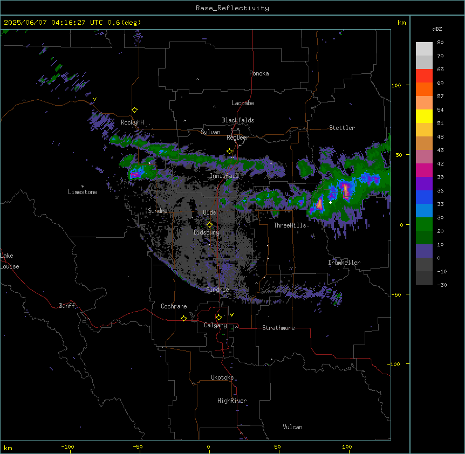
Task: Click the Didsbury city label
Action: [x=207, y=232]
